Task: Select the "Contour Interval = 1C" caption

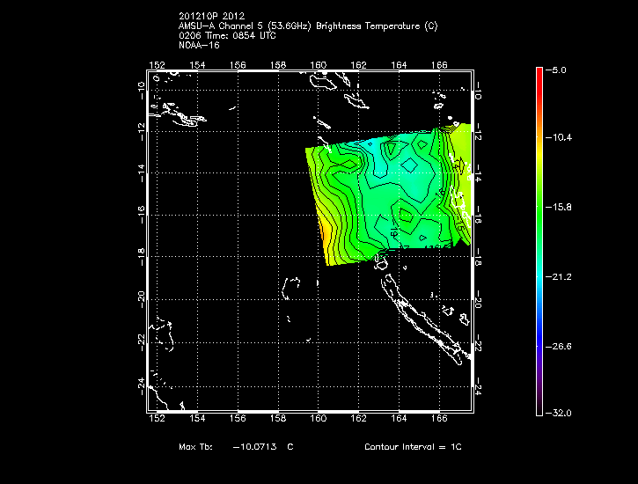Action: tap(413, 446)
